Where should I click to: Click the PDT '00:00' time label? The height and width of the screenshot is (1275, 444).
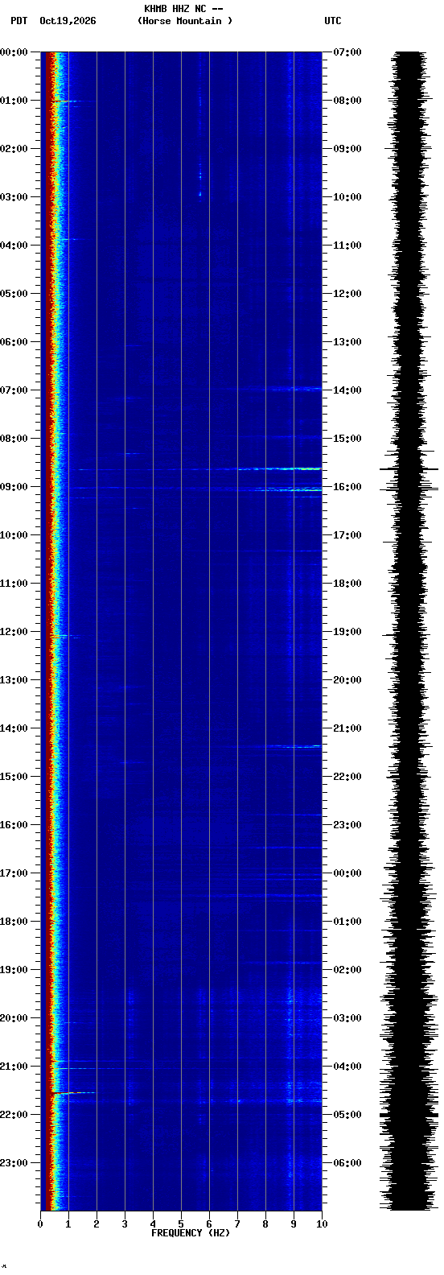(x=14, y=52)
